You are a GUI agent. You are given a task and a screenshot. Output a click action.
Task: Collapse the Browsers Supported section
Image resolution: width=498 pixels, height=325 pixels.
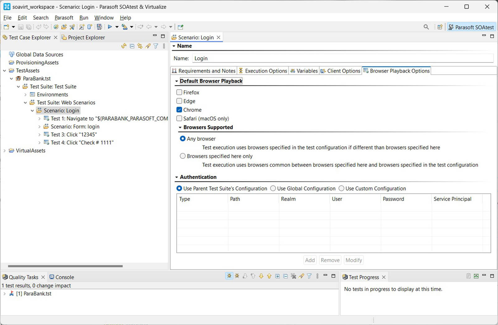pyautogui.click(x=180, y=127)
